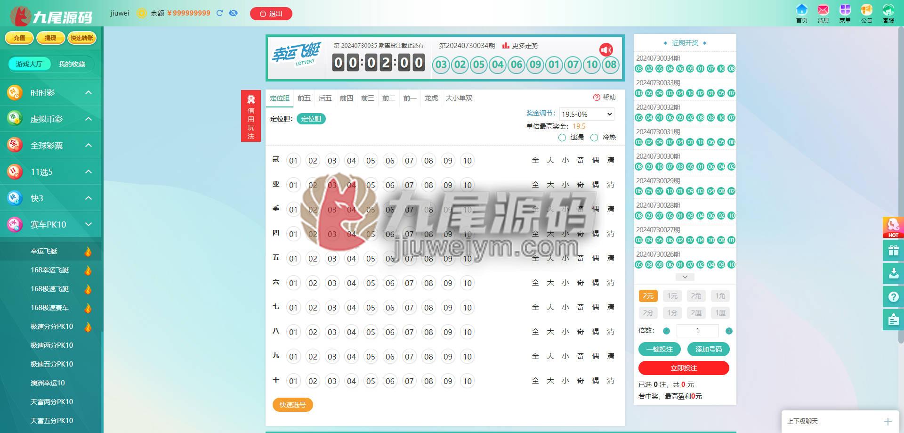Select the 遗漏 radio option
904x433 pixels.
tap(562, 138)
